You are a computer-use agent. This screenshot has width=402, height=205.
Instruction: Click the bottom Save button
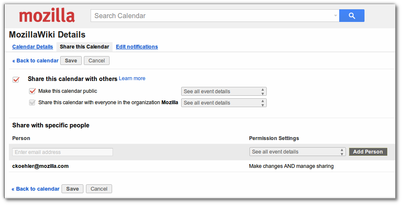(x=72, y=189)
